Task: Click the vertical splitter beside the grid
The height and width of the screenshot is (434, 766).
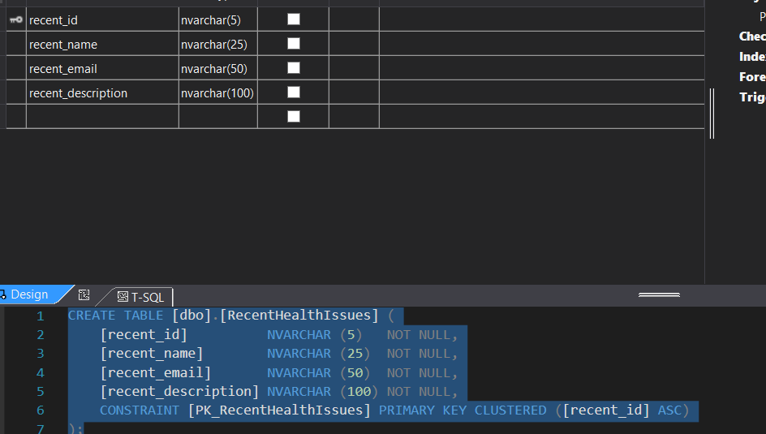Action: click(x=712, y=114)
